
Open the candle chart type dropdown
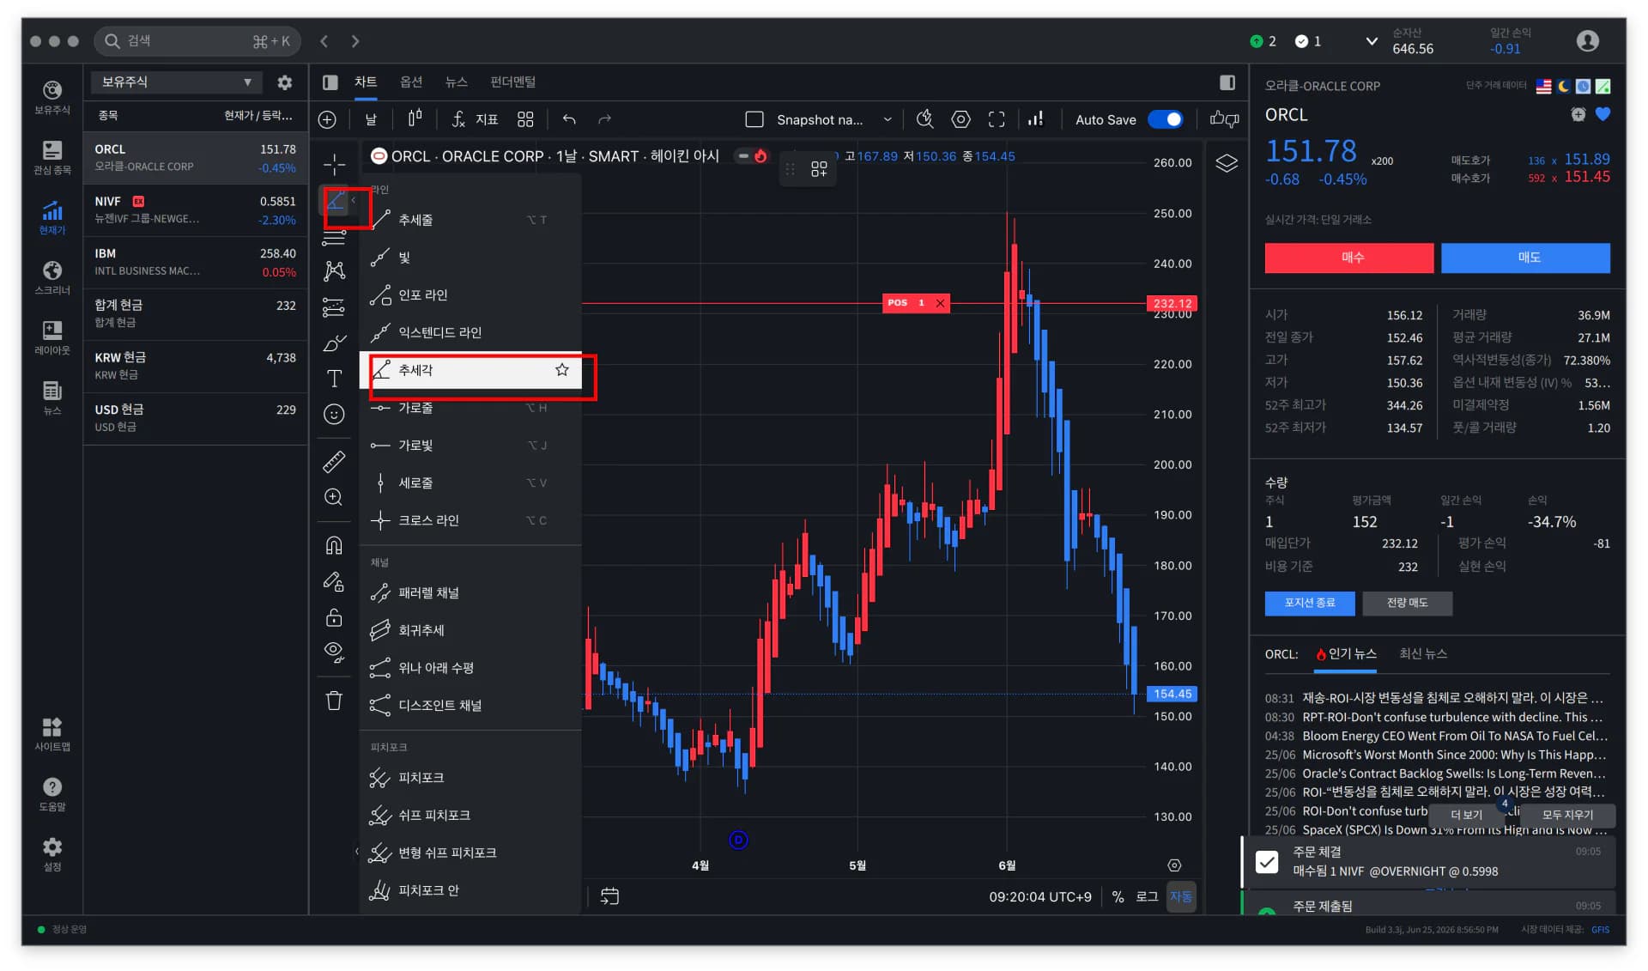click(415, 119)
